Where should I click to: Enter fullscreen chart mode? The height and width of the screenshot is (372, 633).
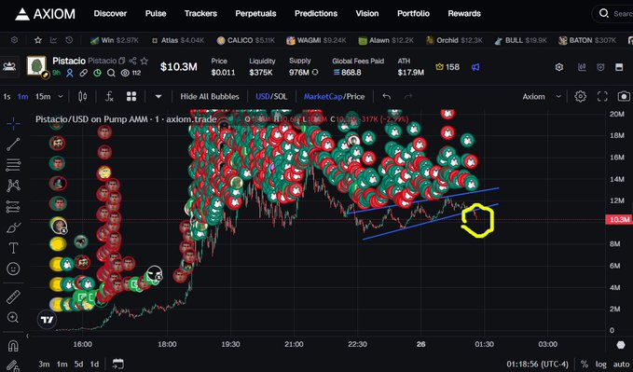(x=602, y=97)
